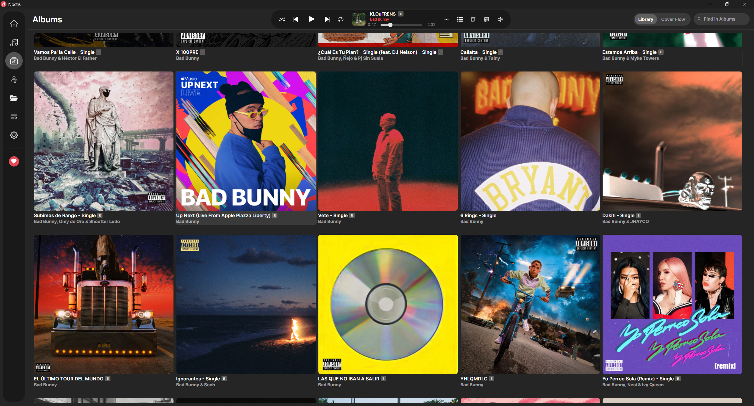Click the 'Estamos Arriba - Single' title
The height and width of the screenshot is (406, 754).
tap(629, 52)
